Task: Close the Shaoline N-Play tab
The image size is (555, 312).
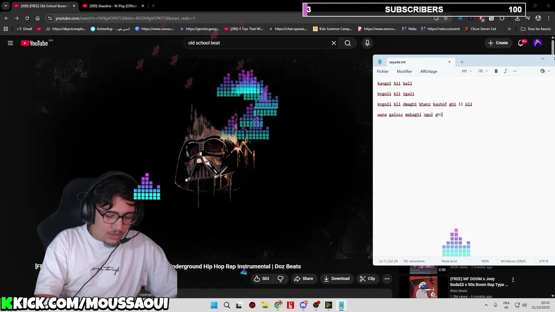Action: (x=142, y=6)
